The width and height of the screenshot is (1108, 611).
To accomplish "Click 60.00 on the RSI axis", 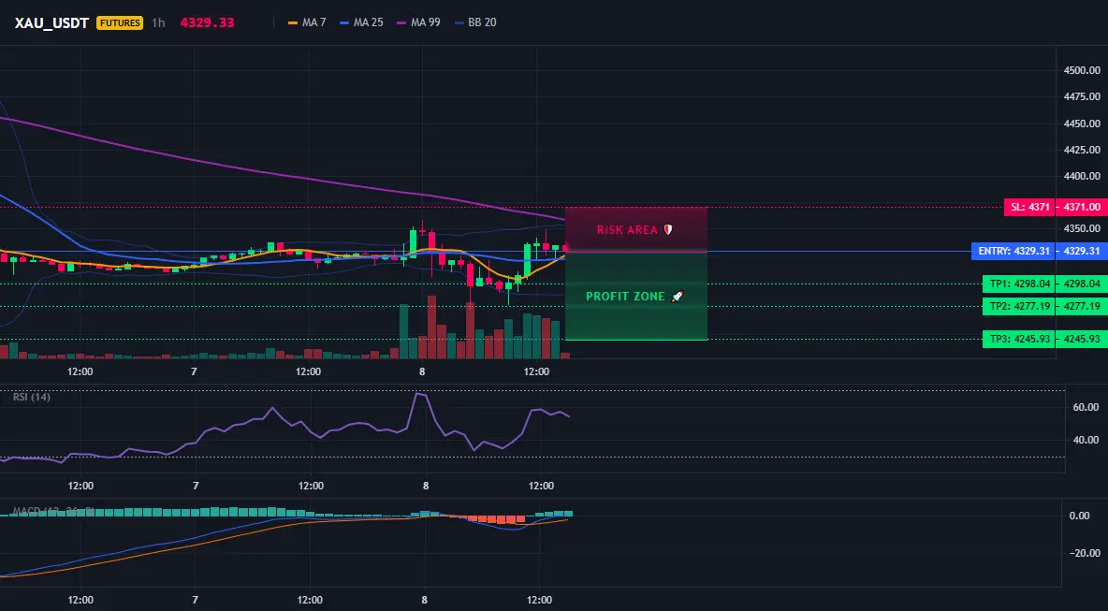I will (1086, 407).
